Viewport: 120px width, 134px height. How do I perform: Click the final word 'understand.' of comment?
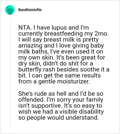(82, 118)
